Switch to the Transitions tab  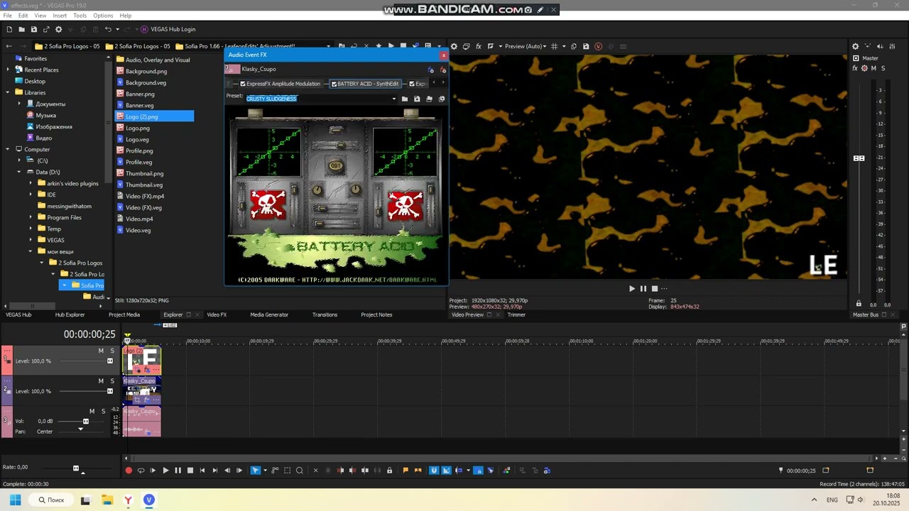click(325, 314)
